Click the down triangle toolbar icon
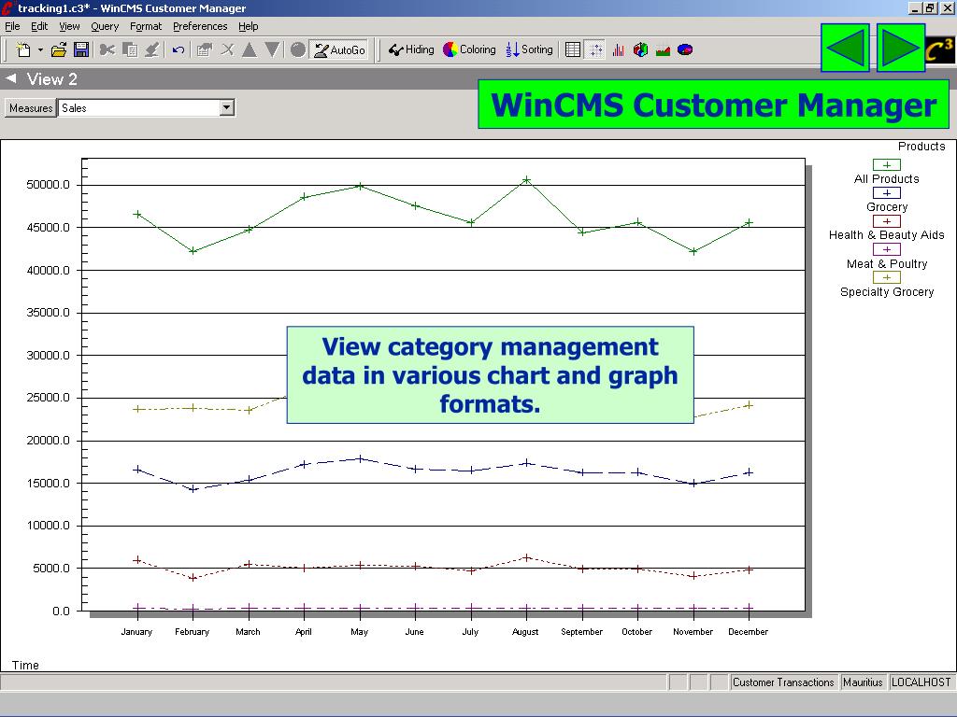The height and width of the screenshot is (717, 957). tap(272, 50)
